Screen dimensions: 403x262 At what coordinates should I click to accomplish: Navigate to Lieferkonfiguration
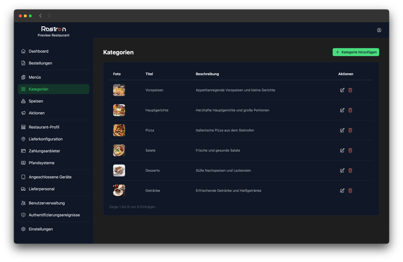point(46,139)
